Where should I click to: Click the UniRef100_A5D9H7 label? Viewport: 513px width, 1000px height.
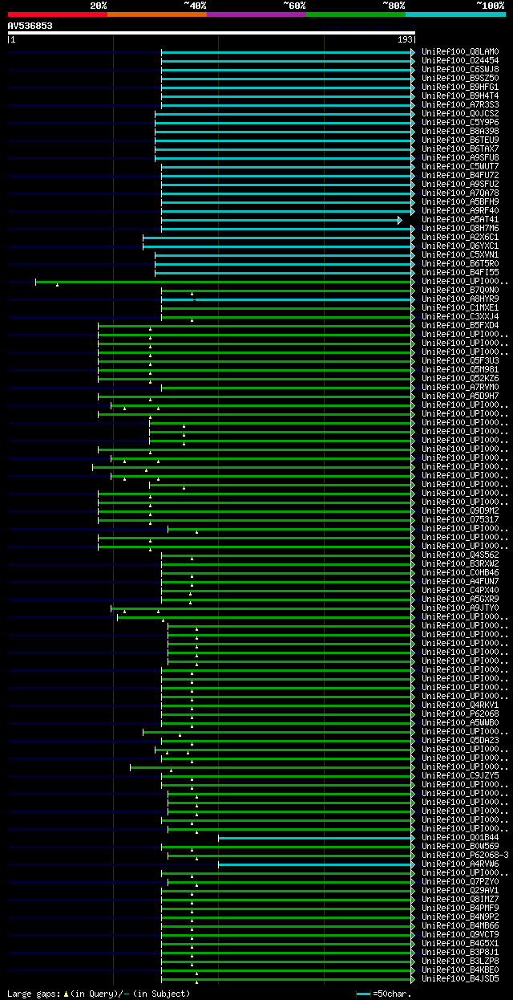(x=460, y=396)
